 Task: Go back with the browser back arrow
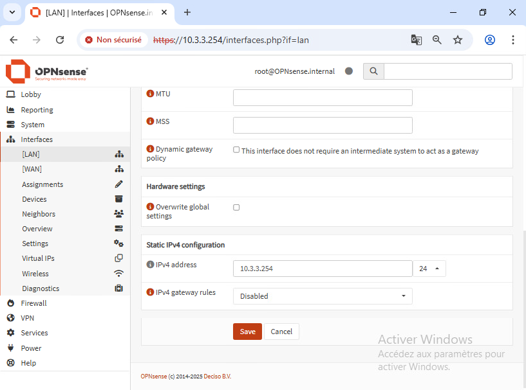click(14, 40)
